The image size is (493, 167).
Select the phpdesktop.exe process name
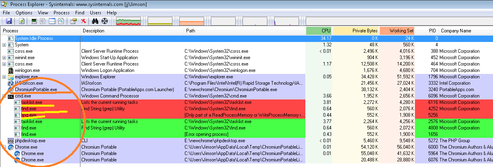30,141
